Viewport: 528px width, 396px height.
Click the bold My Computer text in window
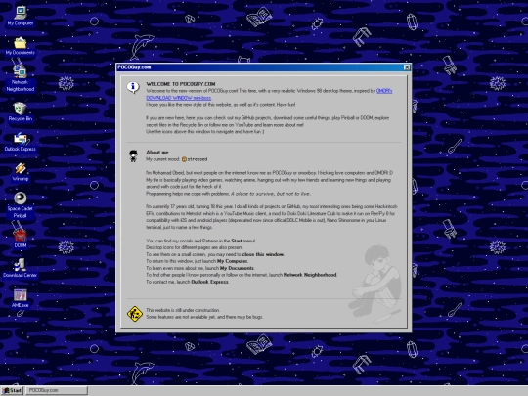coord(233,261)
